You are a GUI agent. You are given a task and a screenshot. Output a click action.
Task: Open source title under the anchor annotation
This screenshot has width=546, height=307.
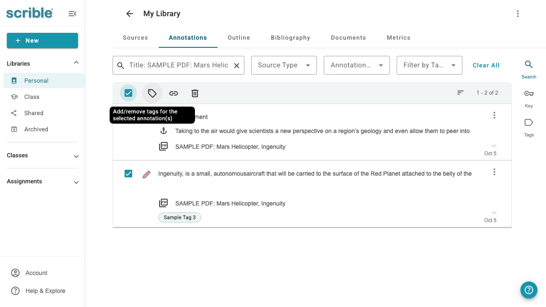pyautogui.click(x=230, y=147)
